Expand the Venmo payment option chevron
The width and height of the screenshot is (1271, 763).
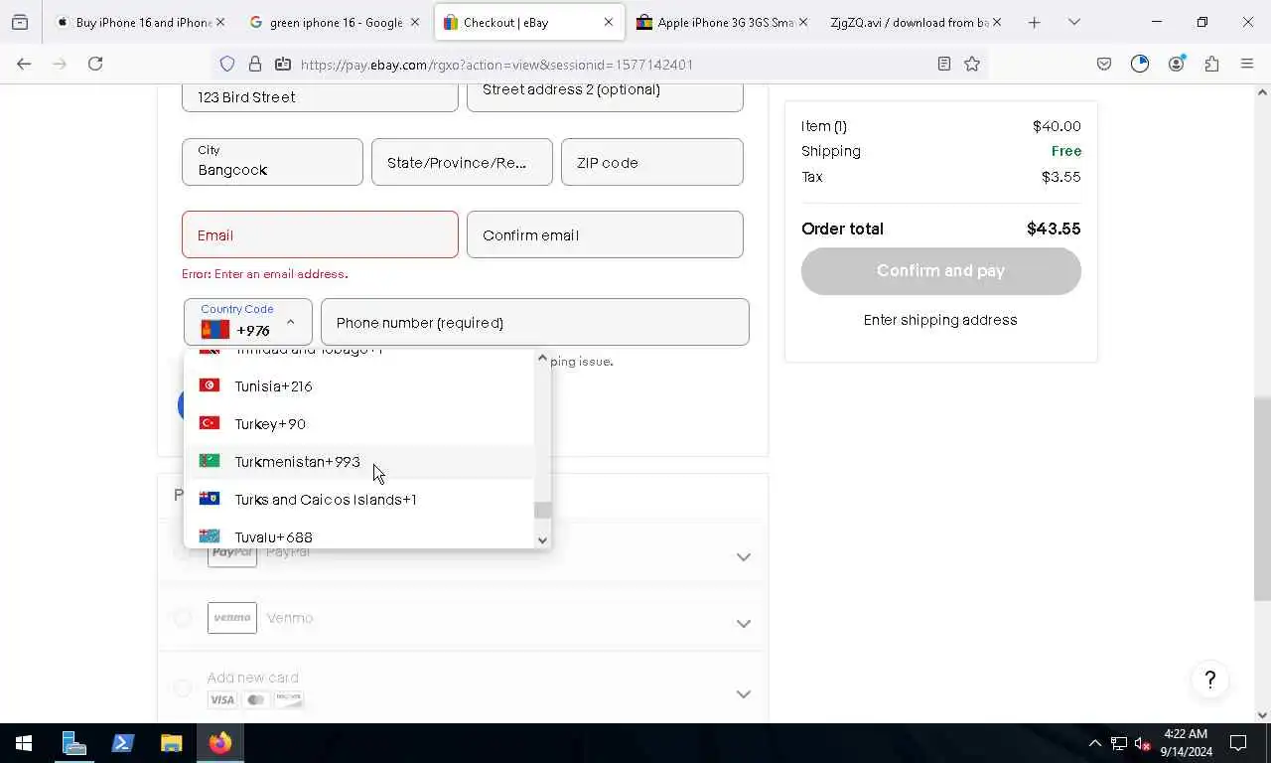(743, 624)
